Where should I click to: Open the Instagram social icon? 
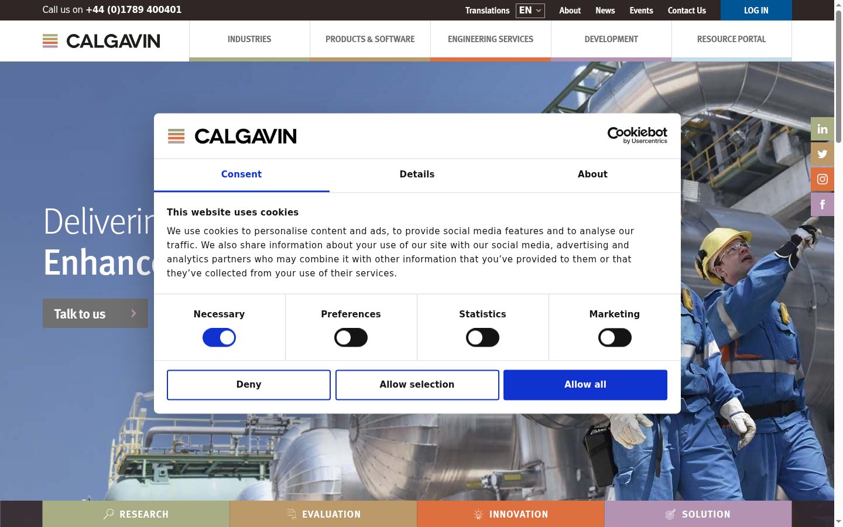coord(823,179)
